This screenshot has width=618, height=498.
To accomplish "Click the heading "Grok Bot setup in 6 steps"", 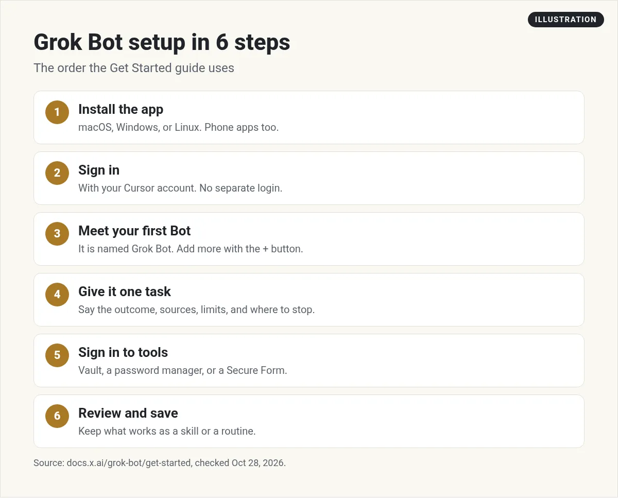I will click(162, 42).
